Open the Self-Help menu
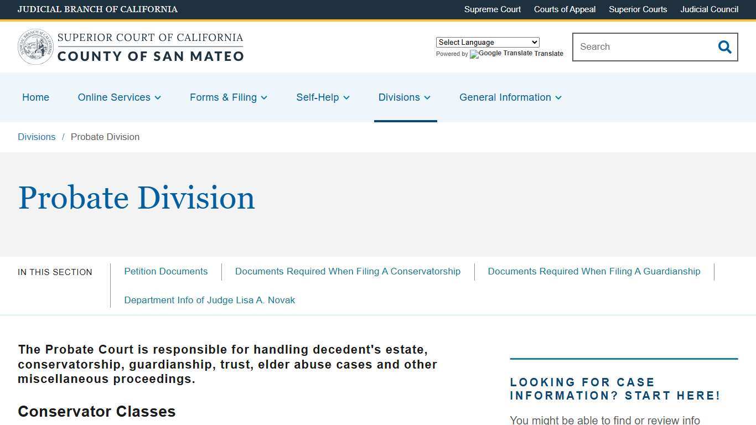The image size is (756, 425). [318, 97]
